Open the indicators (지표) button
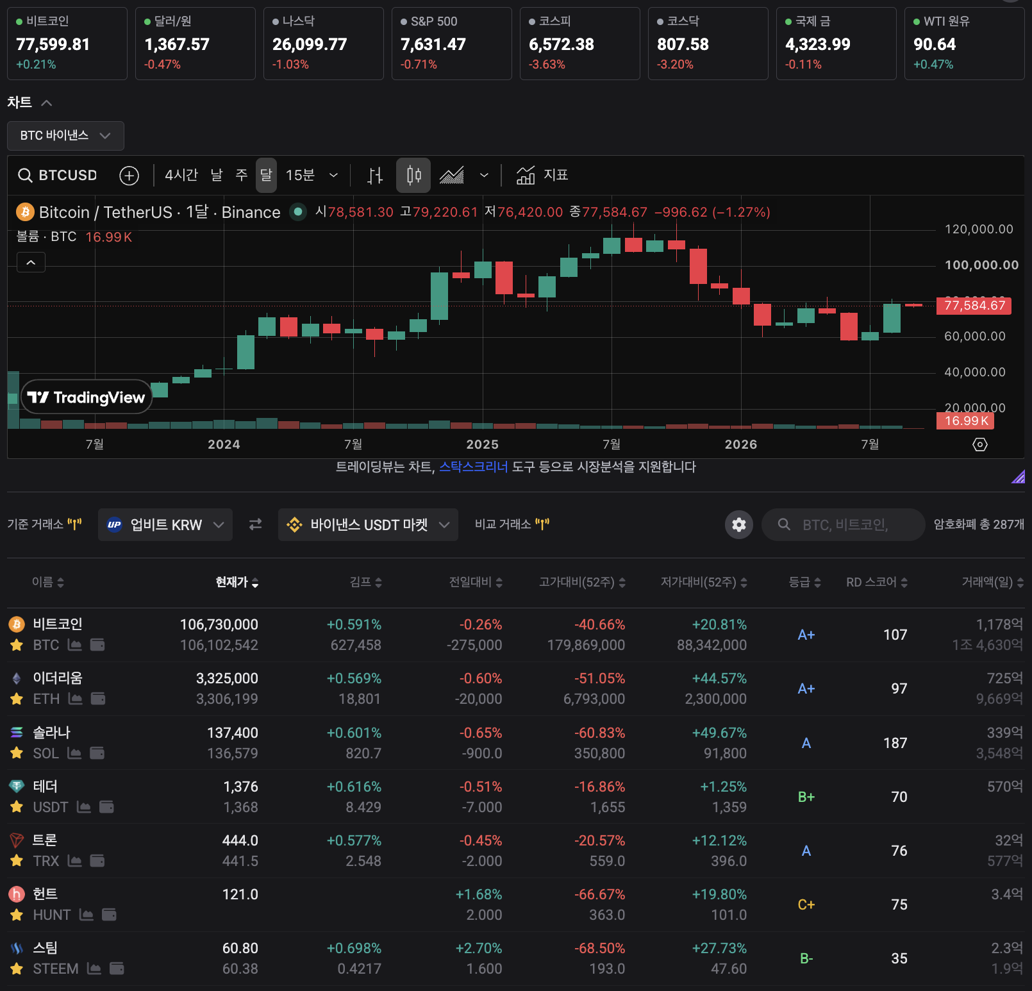 (x=542, y=175)
